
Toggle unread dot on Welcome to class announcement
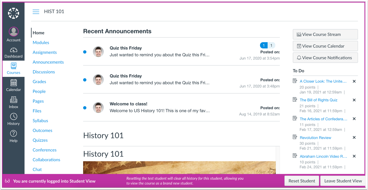[85, 108]
